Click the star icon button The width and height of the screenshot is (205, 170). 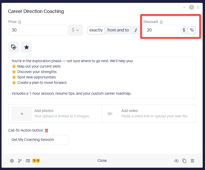(27, 47)
